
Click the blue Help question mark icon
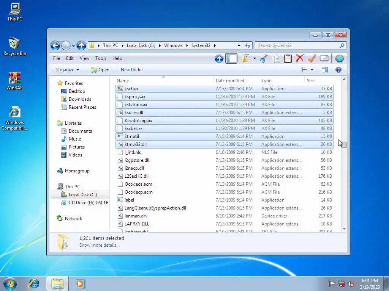pyautogui.click(x=338, y=70)
